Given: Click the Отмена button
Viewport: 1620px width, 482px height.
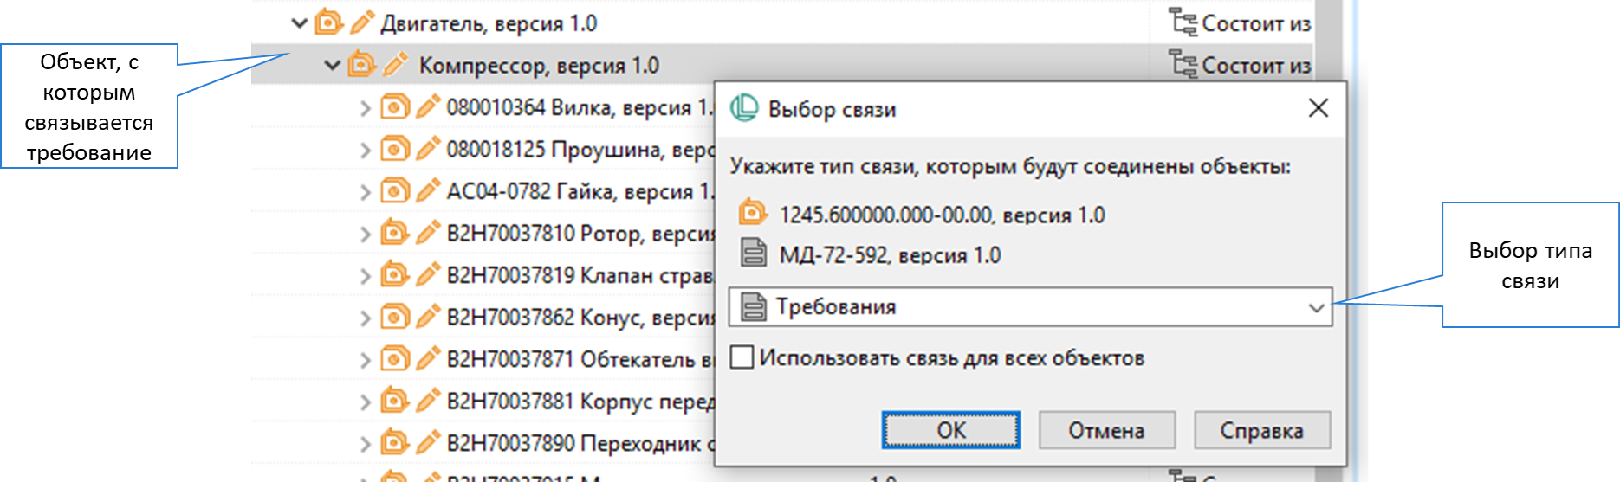Looking at the screenshot, I should click(x=1105, y=430).
